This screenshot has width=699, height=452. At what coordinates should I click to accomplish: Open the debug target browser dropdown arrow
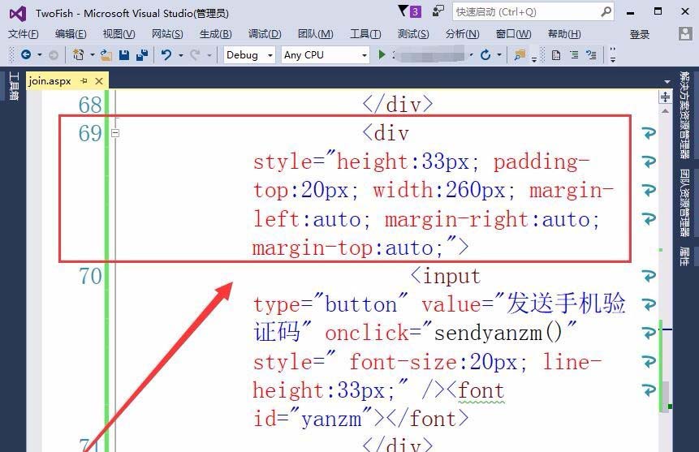point(471,55)
